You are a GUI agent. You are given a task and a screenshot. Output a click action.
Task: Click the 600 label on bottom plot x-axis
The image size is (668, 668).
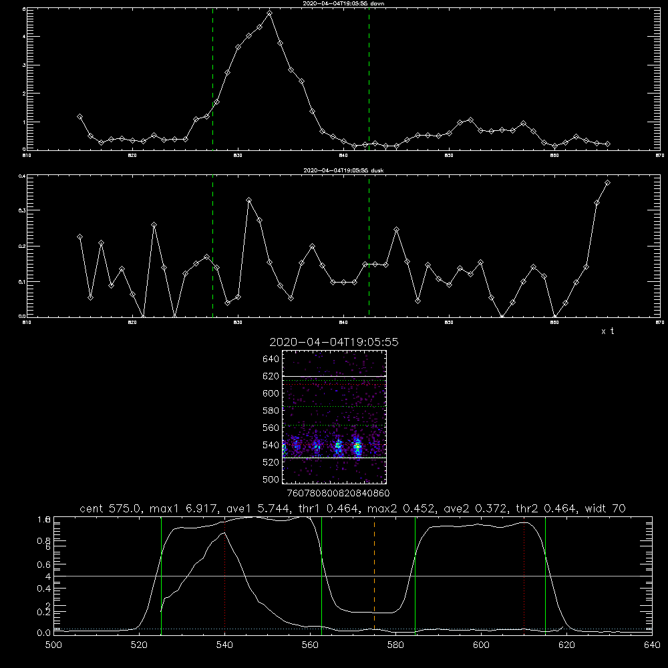pyautogui.click(x=481, y=645)
